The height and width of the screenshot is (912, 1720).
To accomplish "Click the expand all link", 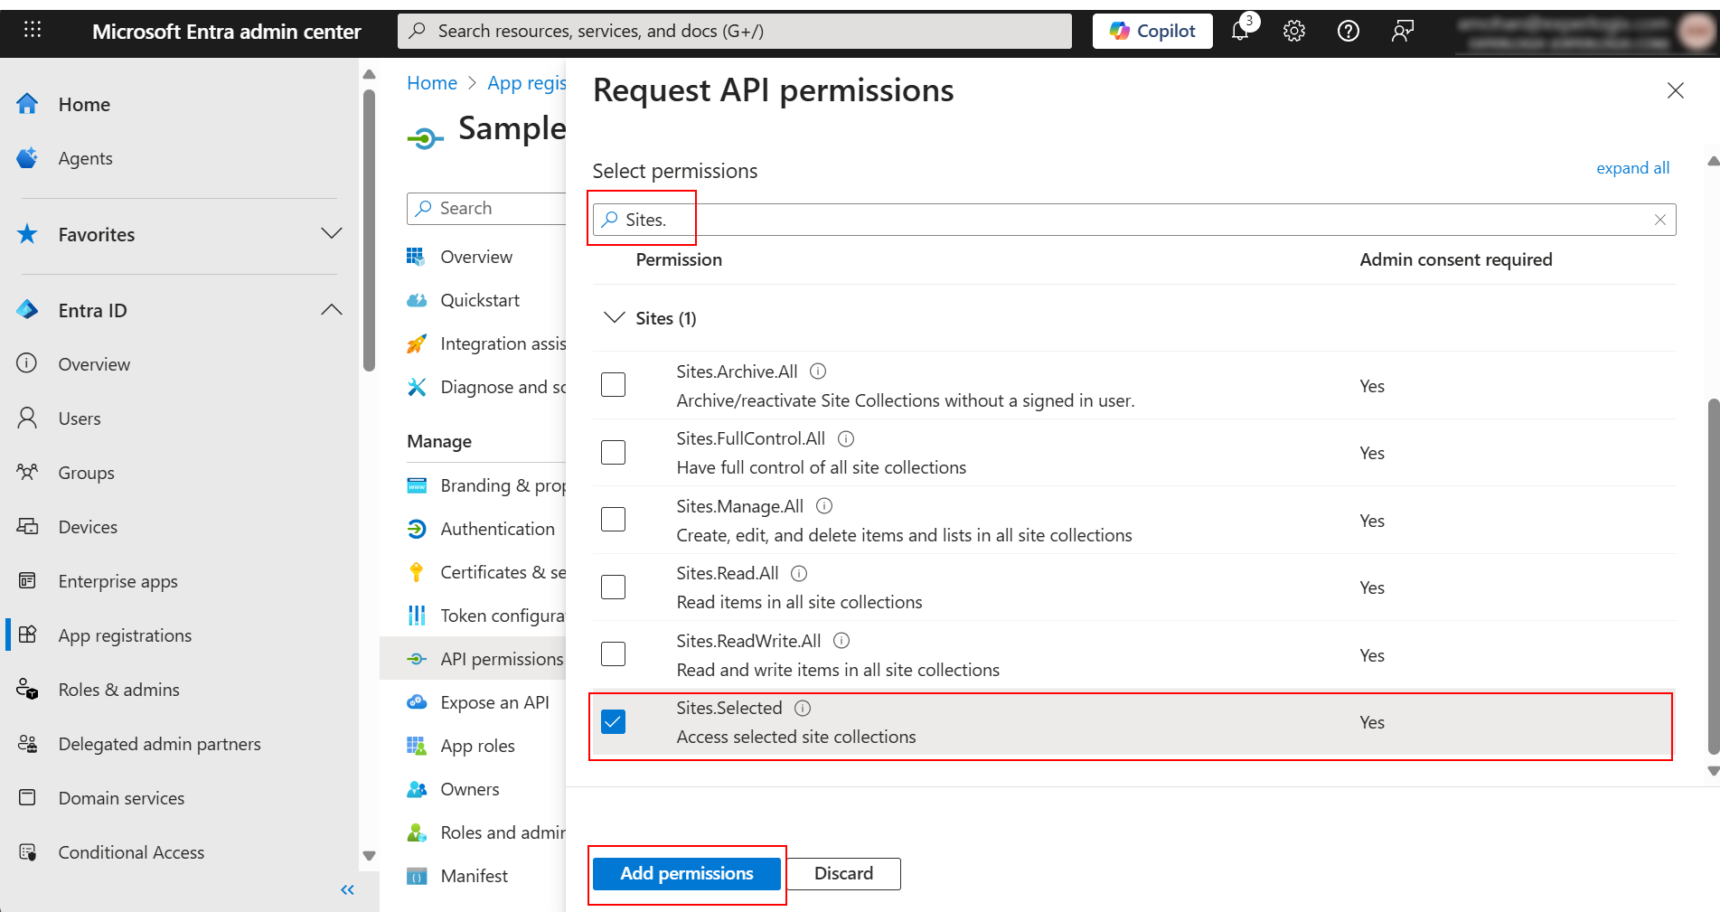I will point(1632,168).
